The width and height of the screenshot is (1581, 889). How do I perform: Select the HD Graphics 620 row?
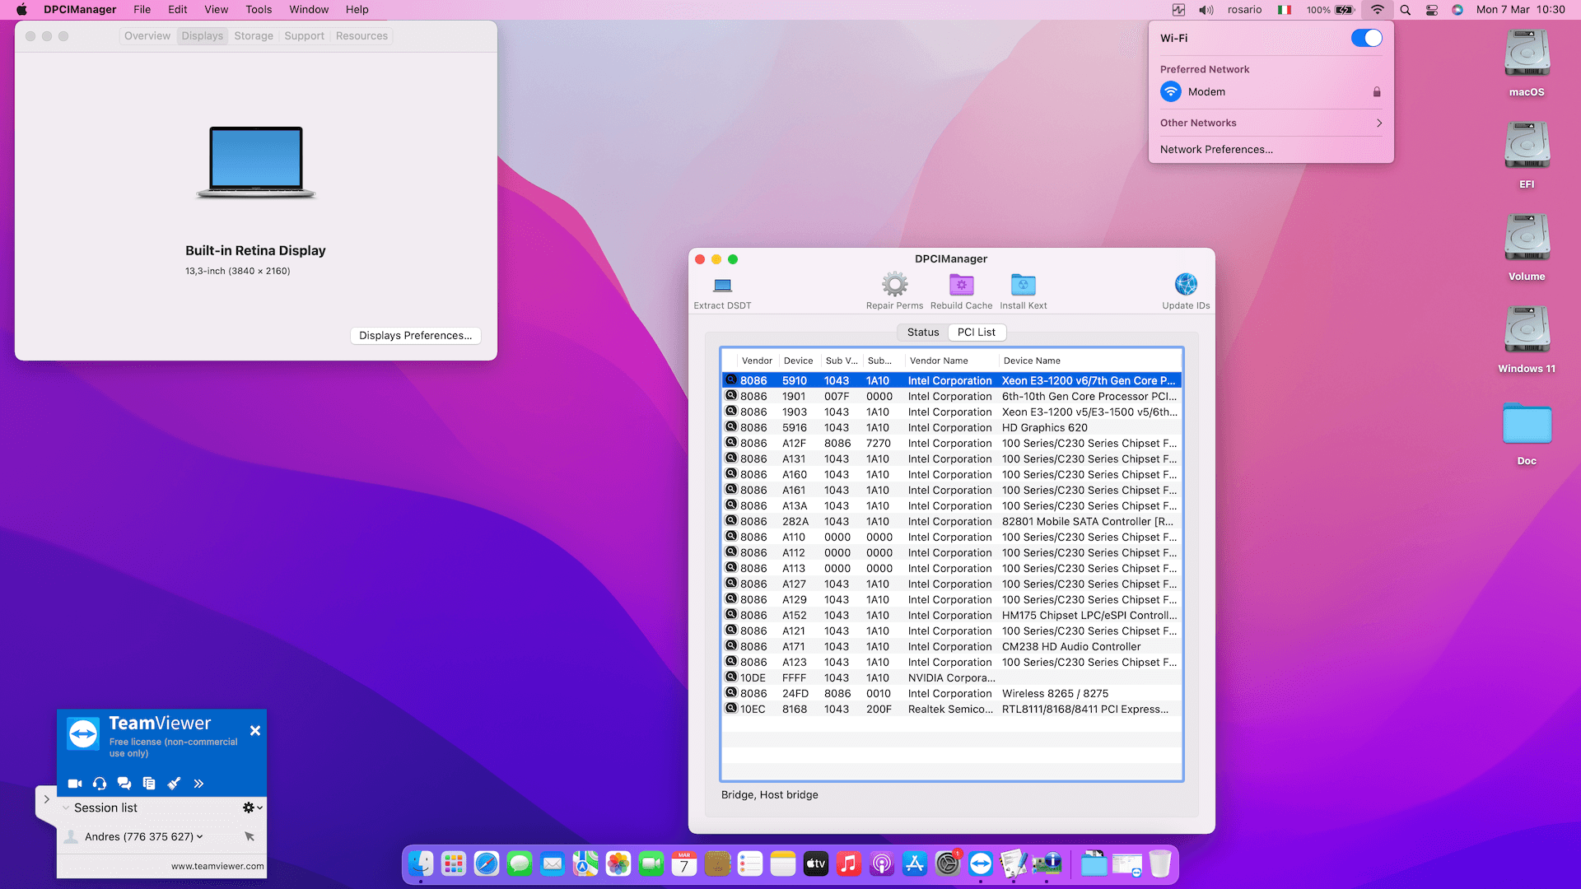951,428
